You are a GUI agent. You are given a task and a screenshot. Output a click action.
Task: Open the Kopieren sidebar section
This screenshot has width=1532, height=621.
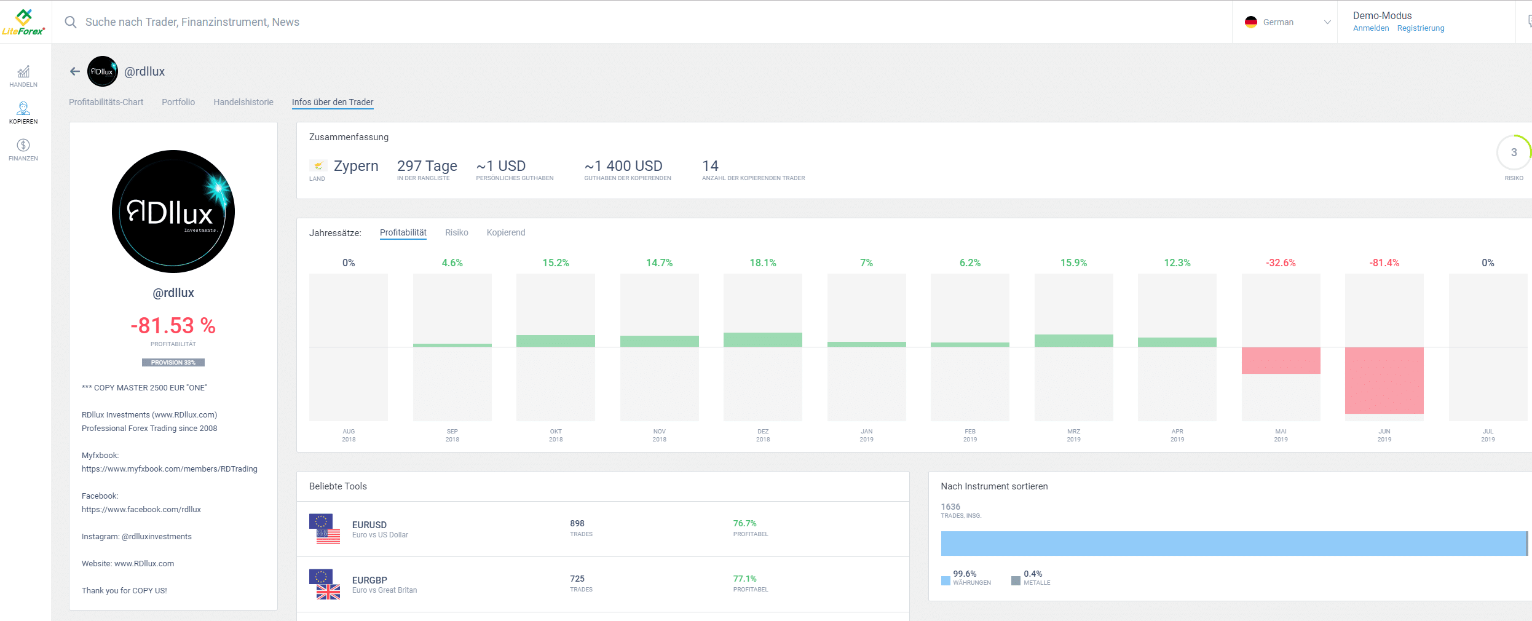coord(23,113)
